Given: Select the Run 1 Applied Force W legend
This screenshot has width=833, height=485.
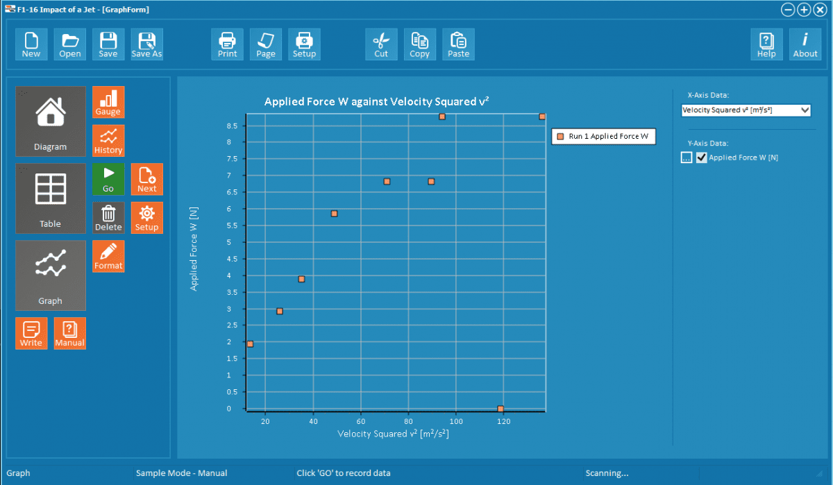Looking at the screenshot, I should click(603, 136).
